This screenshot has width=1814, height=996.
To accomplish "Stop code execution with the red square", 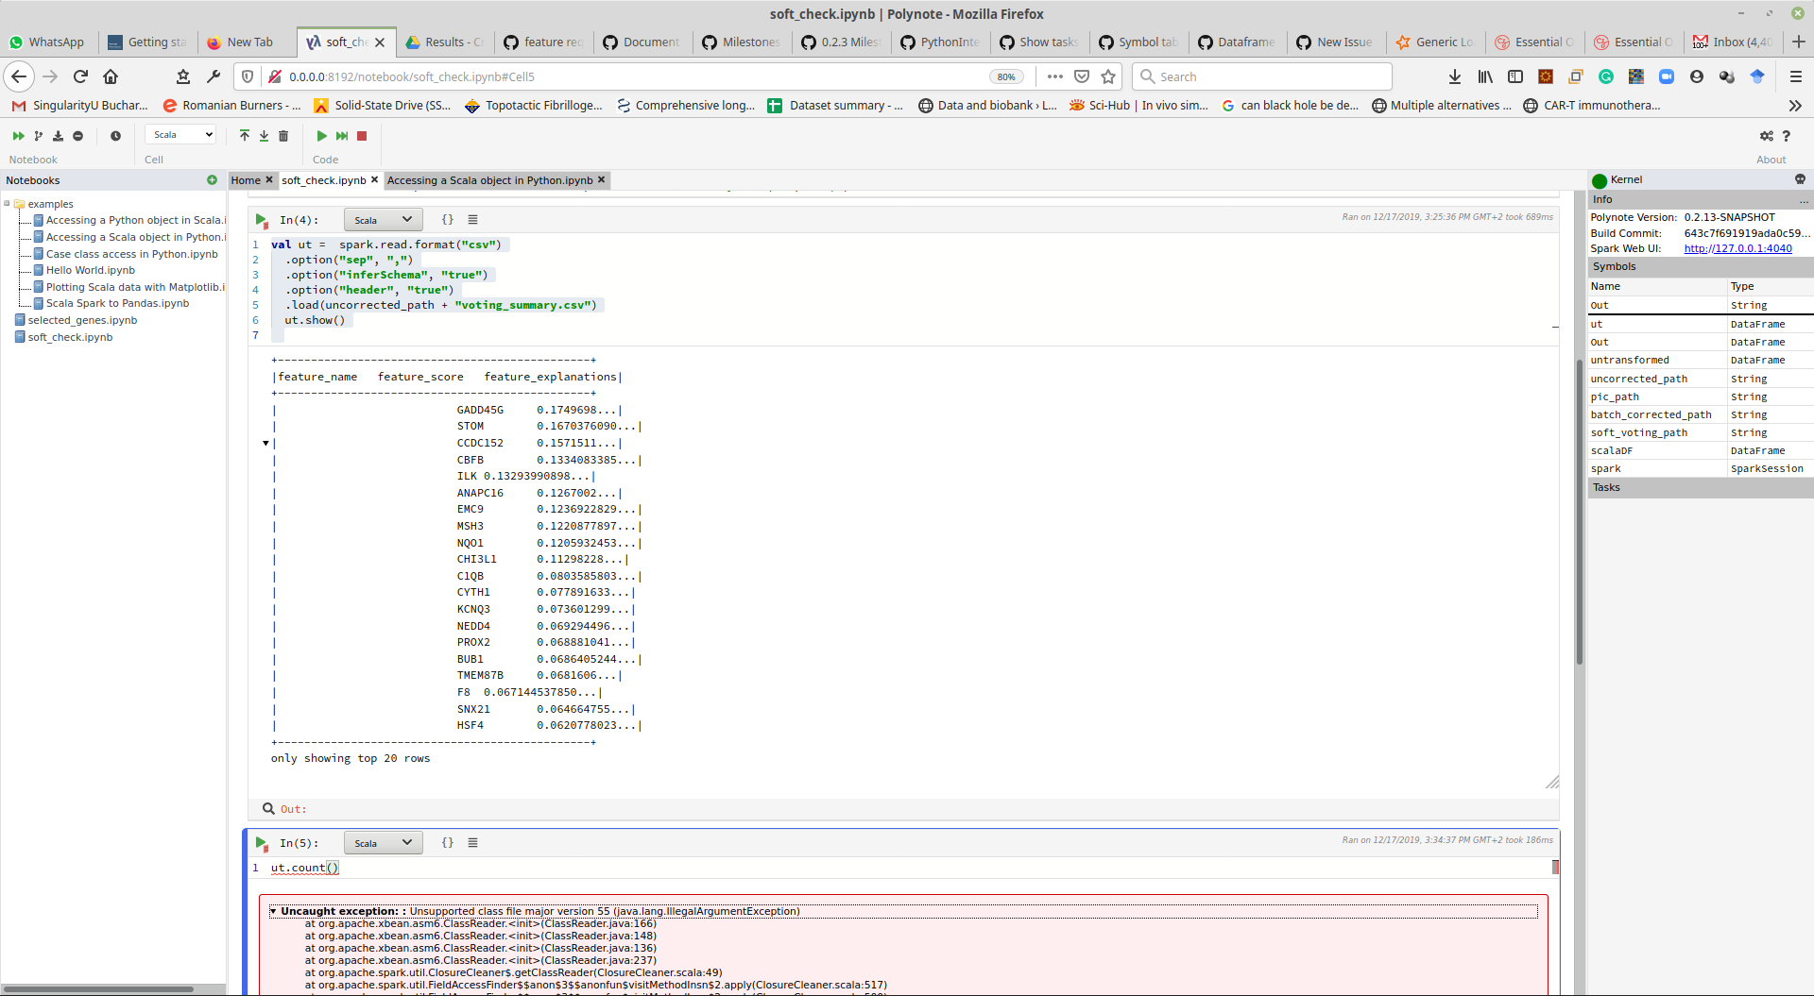I will tap(361, 136).
